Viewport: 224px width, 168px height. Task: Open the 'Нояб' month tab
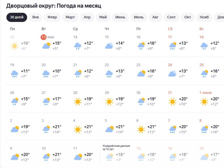click(204, 17)
